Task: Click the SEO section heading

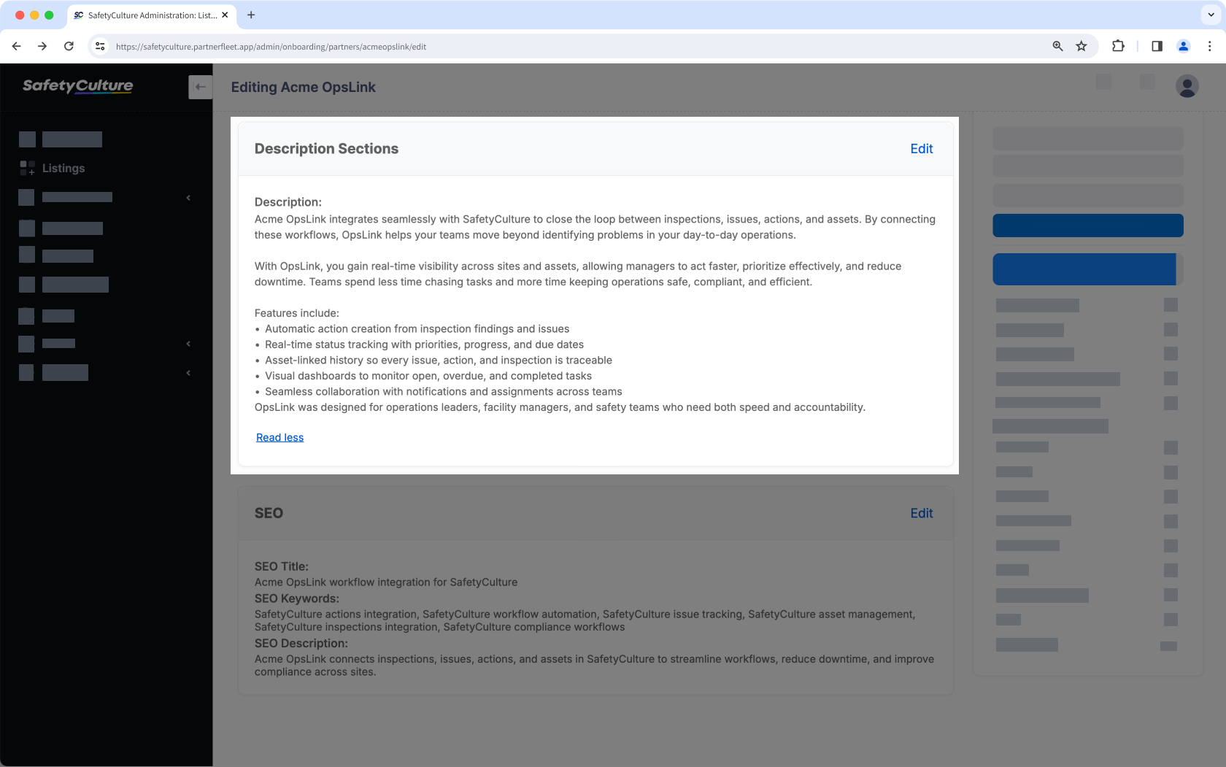Action: click(269, 513)
